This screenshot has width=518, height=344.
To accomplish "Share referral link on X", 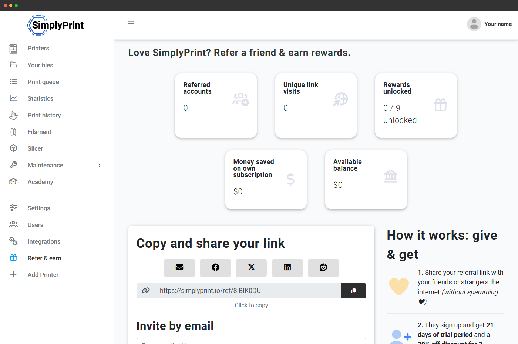I will point(251,268).
